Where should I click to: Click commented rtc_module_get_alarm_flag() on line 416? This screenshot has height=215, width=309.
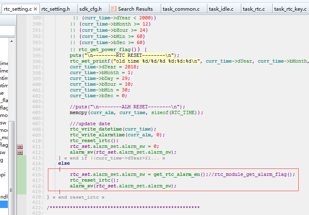252,174
